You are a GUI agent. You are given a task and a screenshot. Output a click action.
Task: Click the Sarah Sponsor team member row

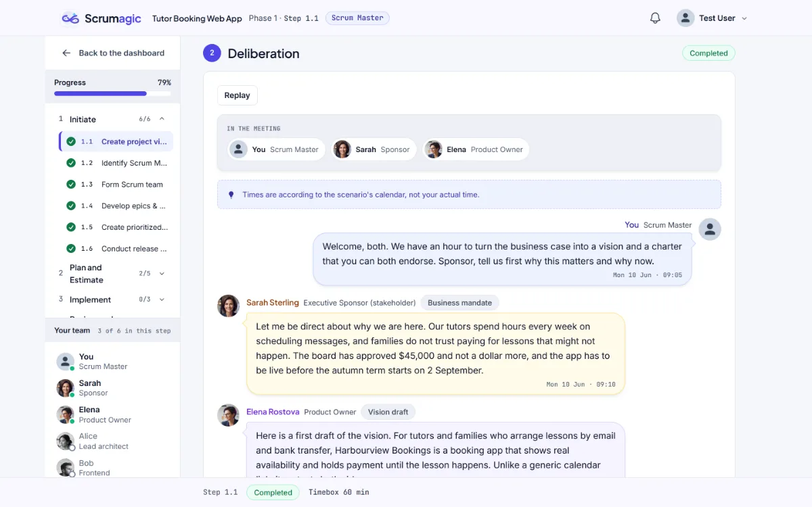click(112, 388)
